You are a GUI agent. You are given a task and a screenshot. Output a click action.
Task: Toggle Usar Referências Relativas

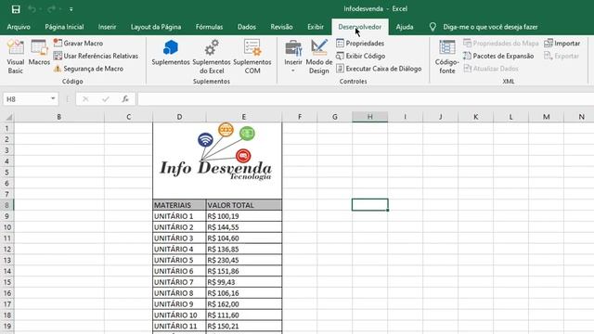pos(96,56)
